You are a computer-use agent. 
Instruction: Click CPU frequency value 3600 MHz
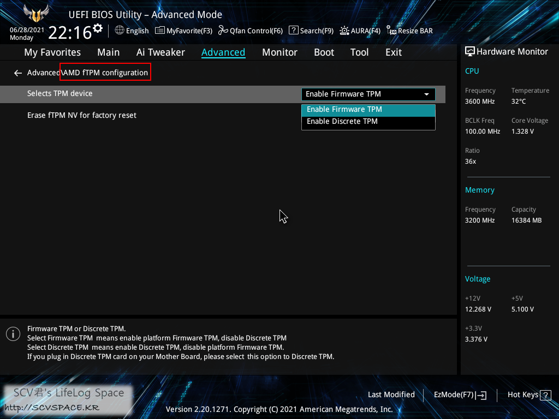(x=479, y=101)
